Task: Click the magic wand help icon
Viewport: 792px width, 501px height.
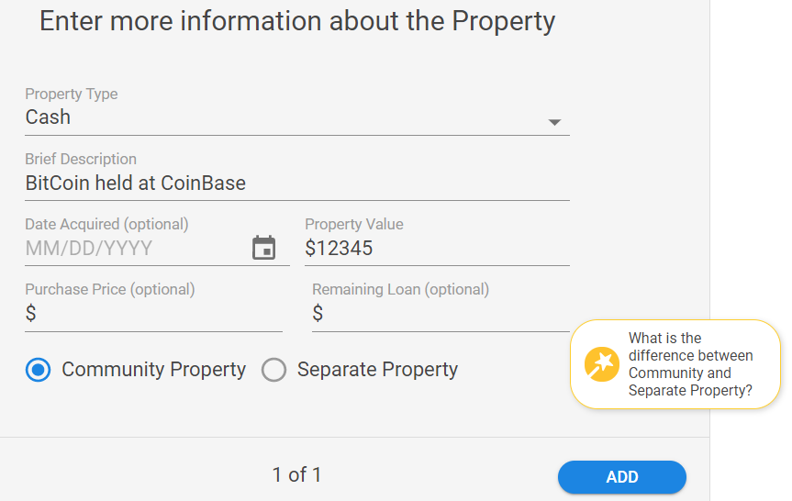Action: click(602, 364)
